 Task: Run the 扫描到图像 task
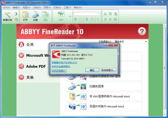pyautogui.click(x=104, y=86)
